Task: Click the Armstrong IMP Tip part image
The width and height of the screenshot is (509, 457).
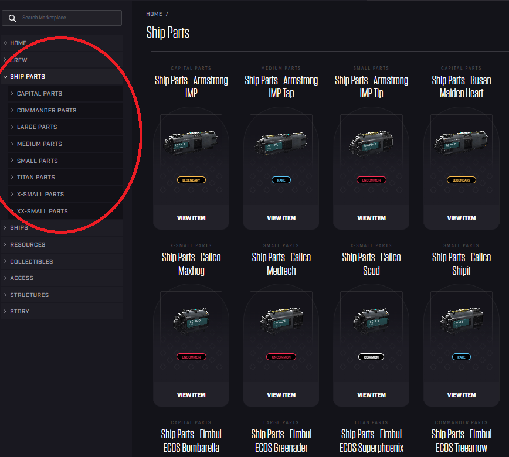Action: click(371, 143)
